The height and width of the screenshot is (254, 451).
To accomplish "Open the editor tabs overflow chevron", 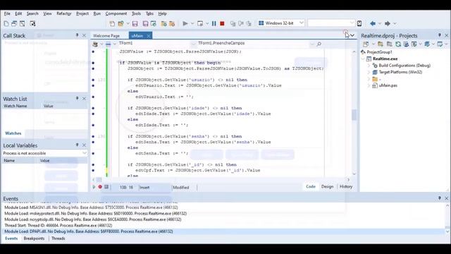I will point(352,35).
